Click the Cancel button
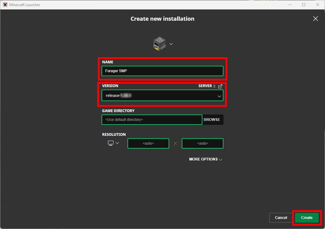Image resolution: width=325 pixels, height=229 pixels. pos(281,218)
